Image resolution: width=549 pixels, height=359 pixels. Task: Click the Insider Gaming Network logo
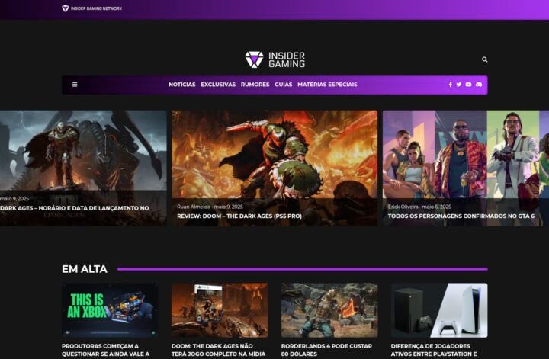[91, 8]
